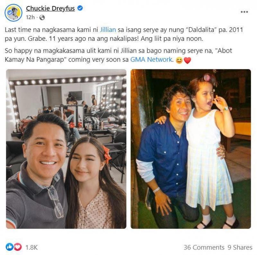Show the 36 Comments list
Screen dimensions: 257x255
pyautogui.click(x=204, y=247)
